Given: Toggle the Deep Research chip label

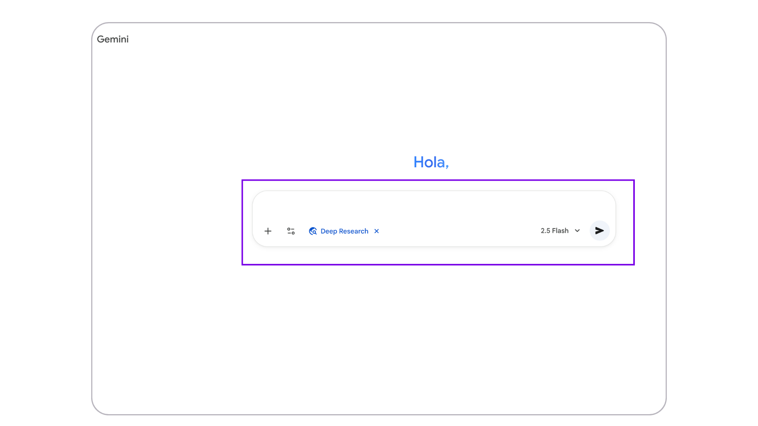Looking at the screenshot, I should 344,231.
